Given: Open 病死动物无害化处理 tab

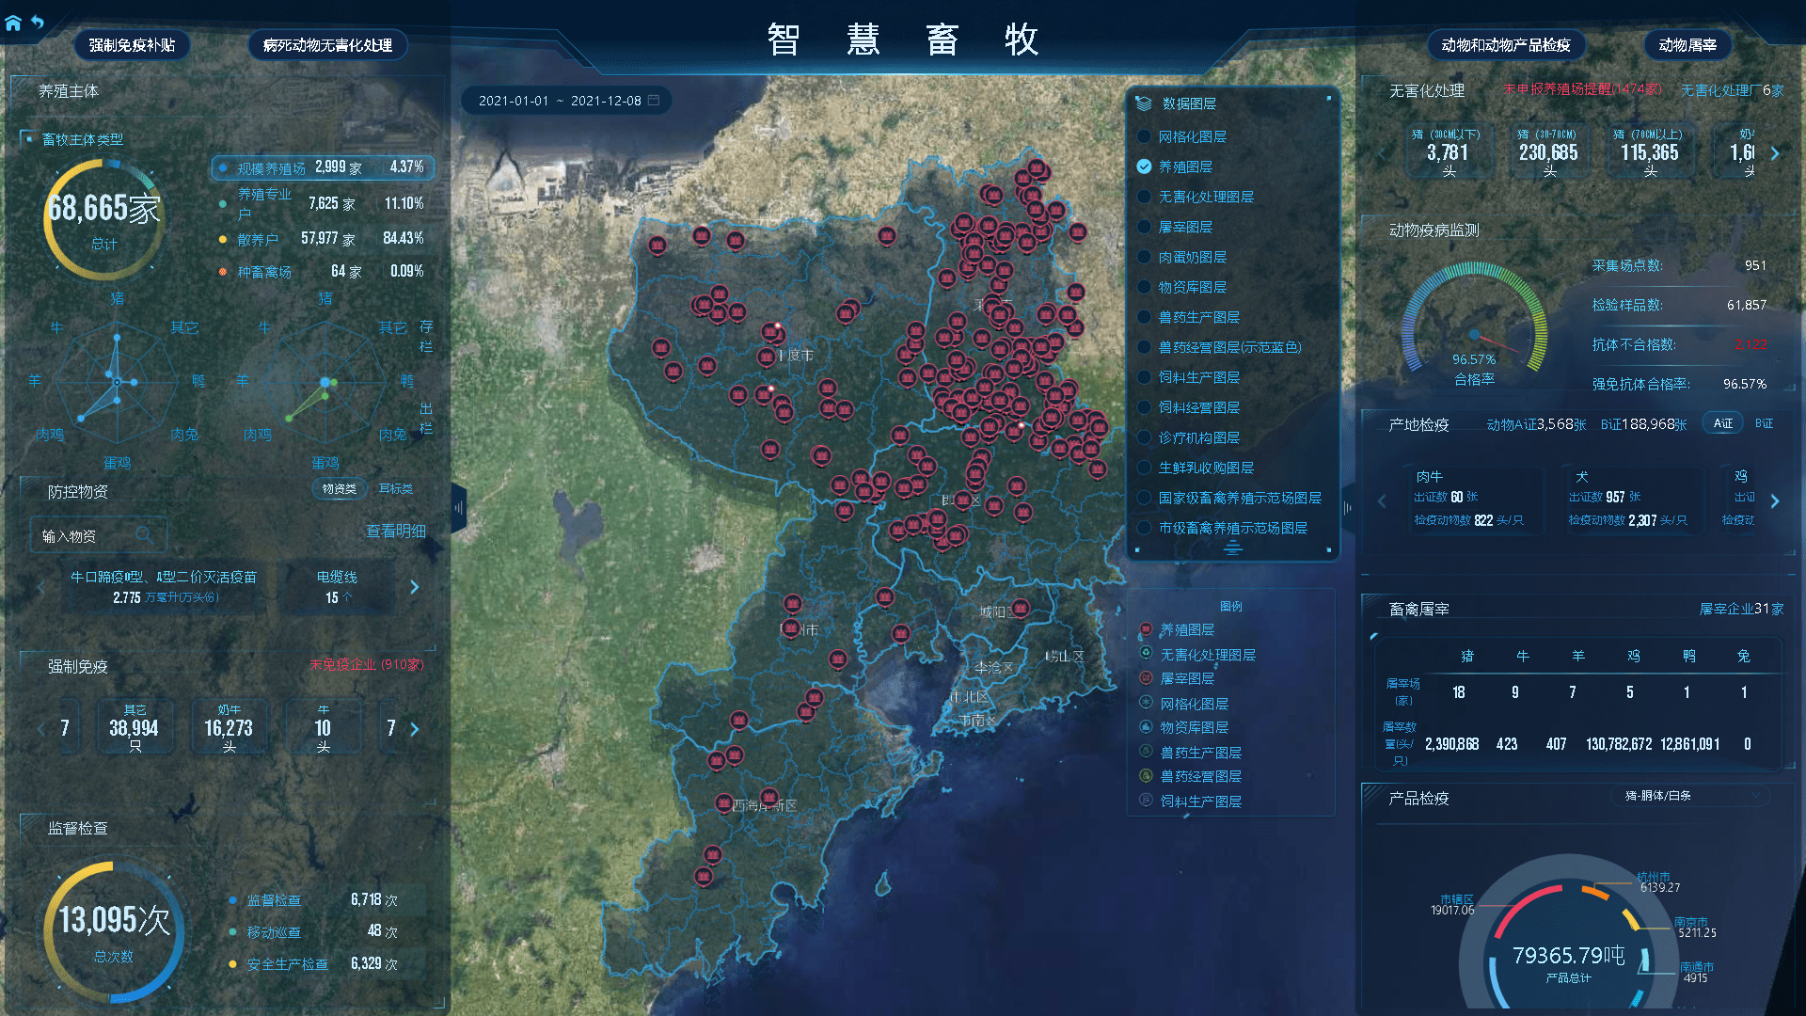Looking at the screenshot, I should 327,45.
